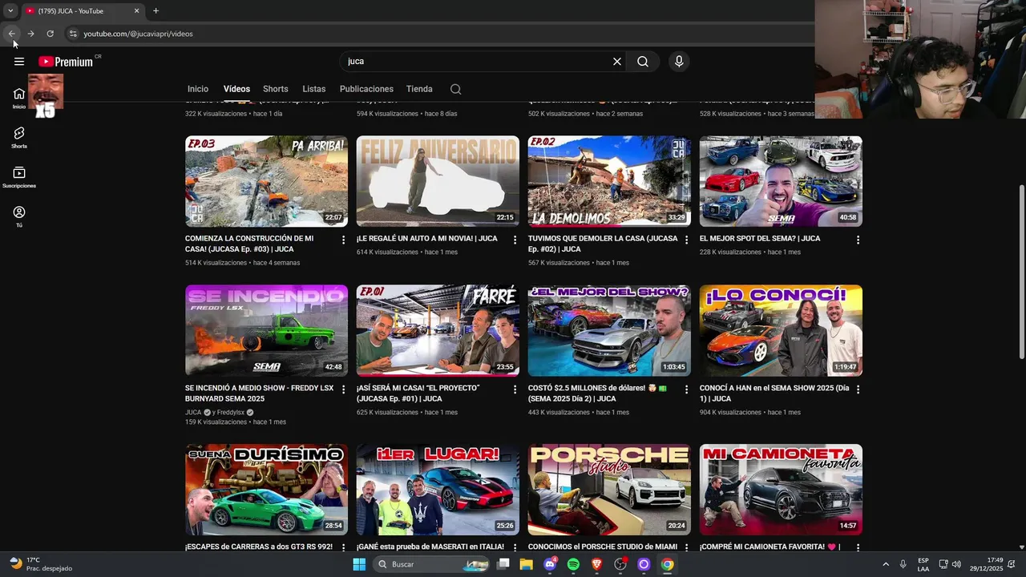The height and width of the screenshot is (577, 1026).
Task: Open the weather widget showing 17°C
Action: tap(40, 564)
